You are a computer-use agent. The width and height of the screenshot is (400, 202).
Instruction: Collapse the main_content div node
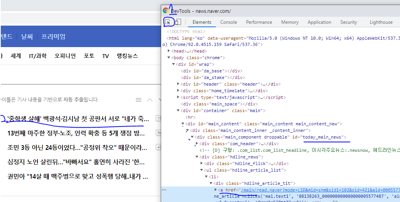183,124
